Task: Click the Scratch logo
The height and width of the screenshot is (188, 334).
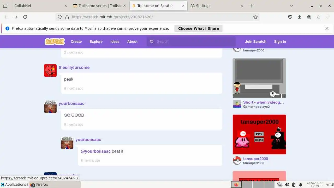Action: pyautogui.click(x=55, y=42)
